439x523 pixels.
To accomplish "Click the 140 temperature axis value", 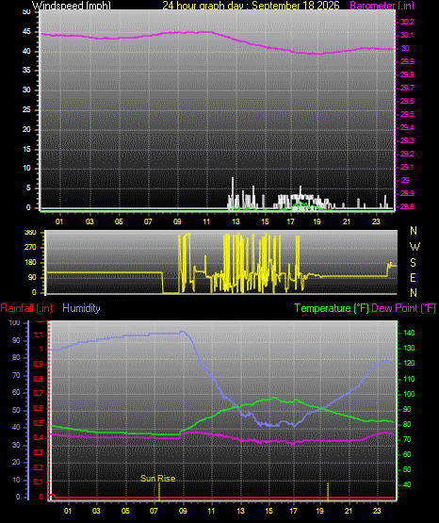I will (x=409, y=333).
